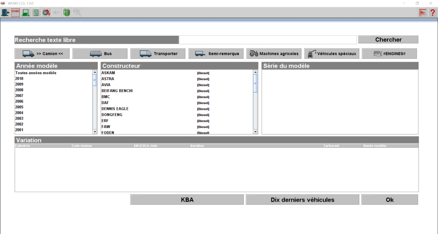This screenshot has width=438, height=234.
Task: Click the Année modèle column header in Variation table
Action: pyautogui.click(x=390, y=146)
